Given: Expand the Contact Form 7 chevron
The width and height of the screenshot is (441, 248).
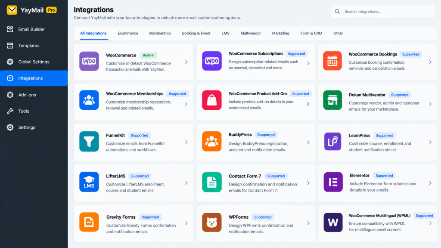Looking at the screenshot, I should click(308, 183).
